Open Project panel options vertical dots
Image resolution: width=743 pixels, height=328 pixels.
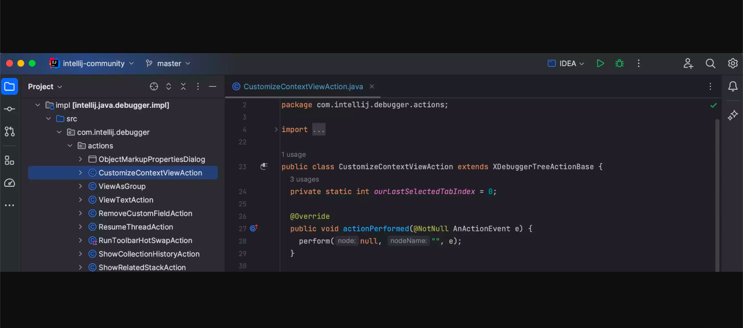[x=198, y=87]
